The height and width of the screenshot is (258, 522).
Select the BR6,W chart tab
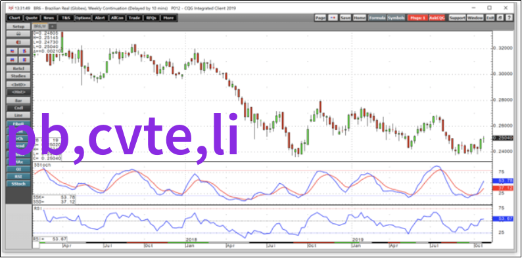pyautogui.click(x=41, y=26)
